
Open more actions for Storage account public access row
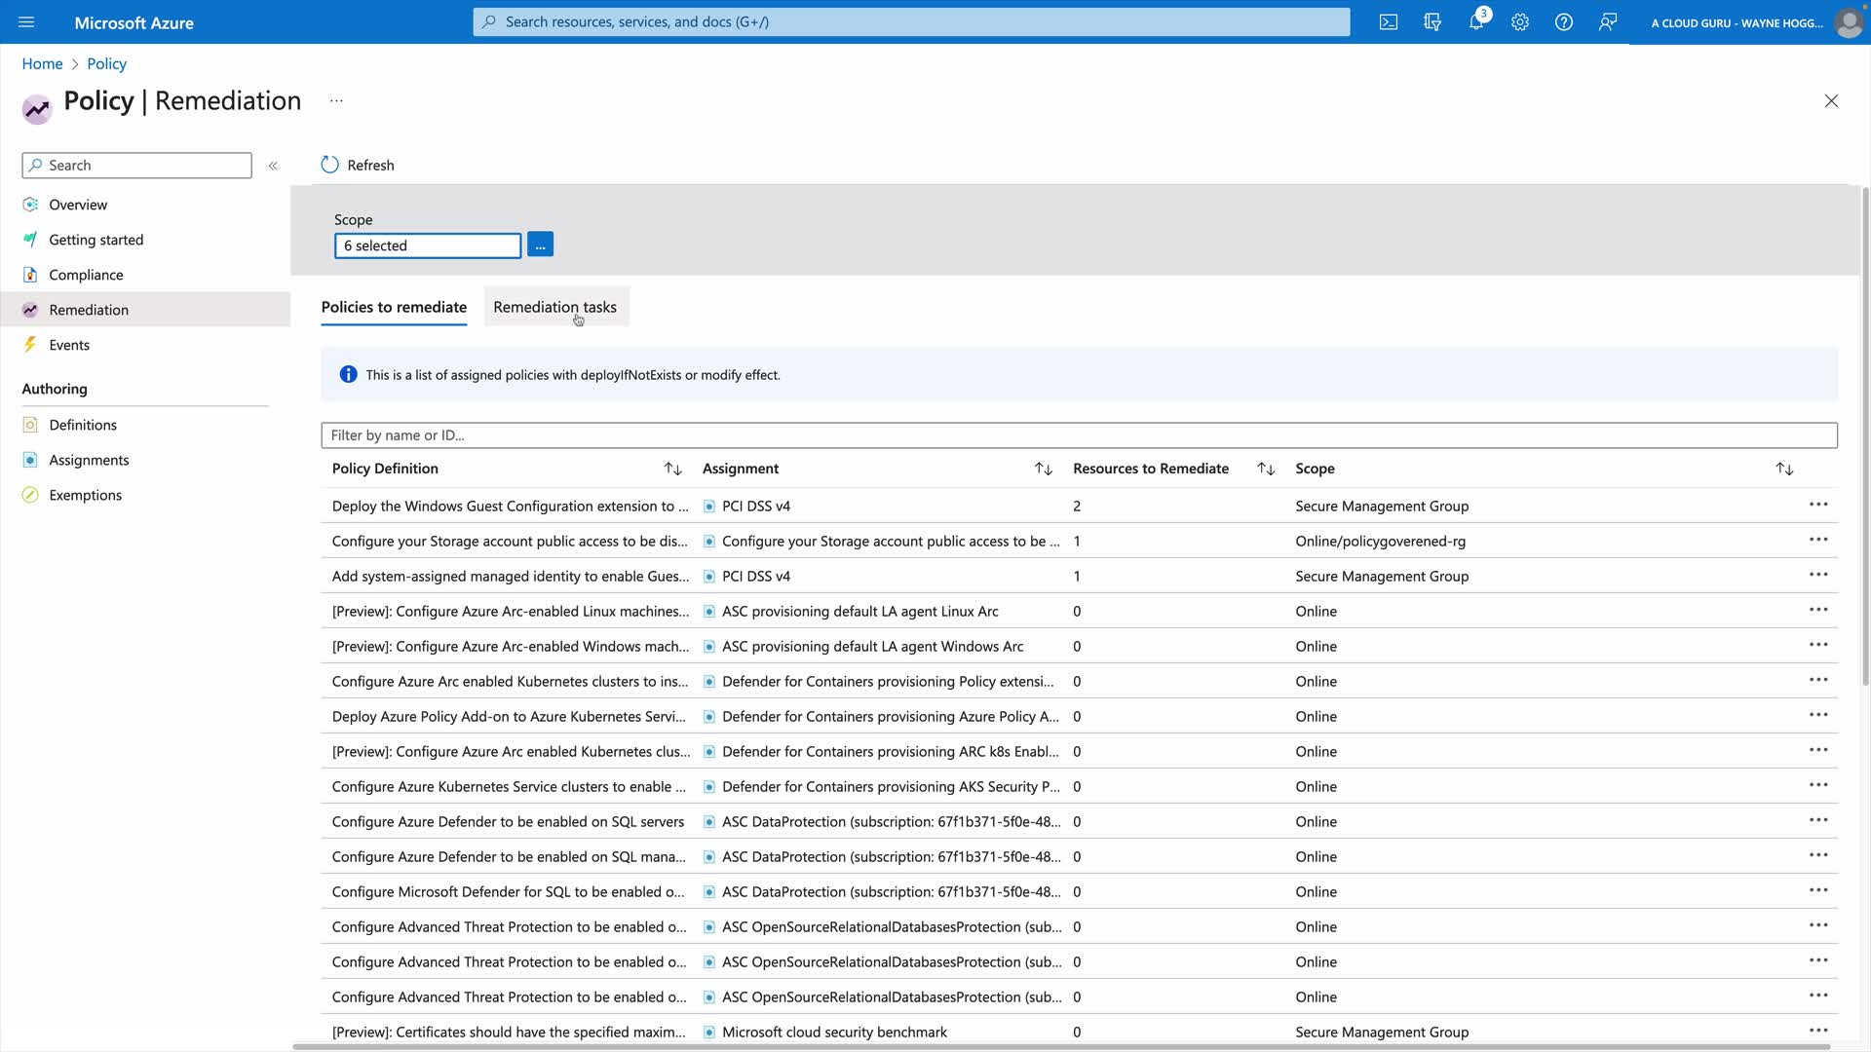pos(1817,540)
